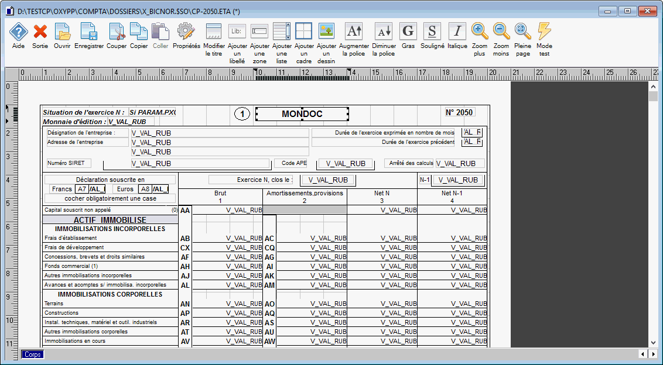Add a label with Ajouter un libellé
The width and height of the screenshot is (663, 365).
coord(237,32)
